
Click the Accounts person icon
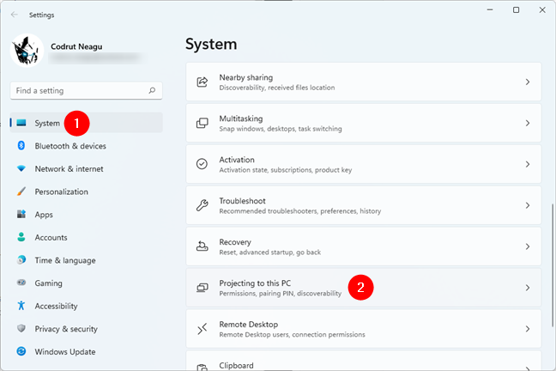21,237
